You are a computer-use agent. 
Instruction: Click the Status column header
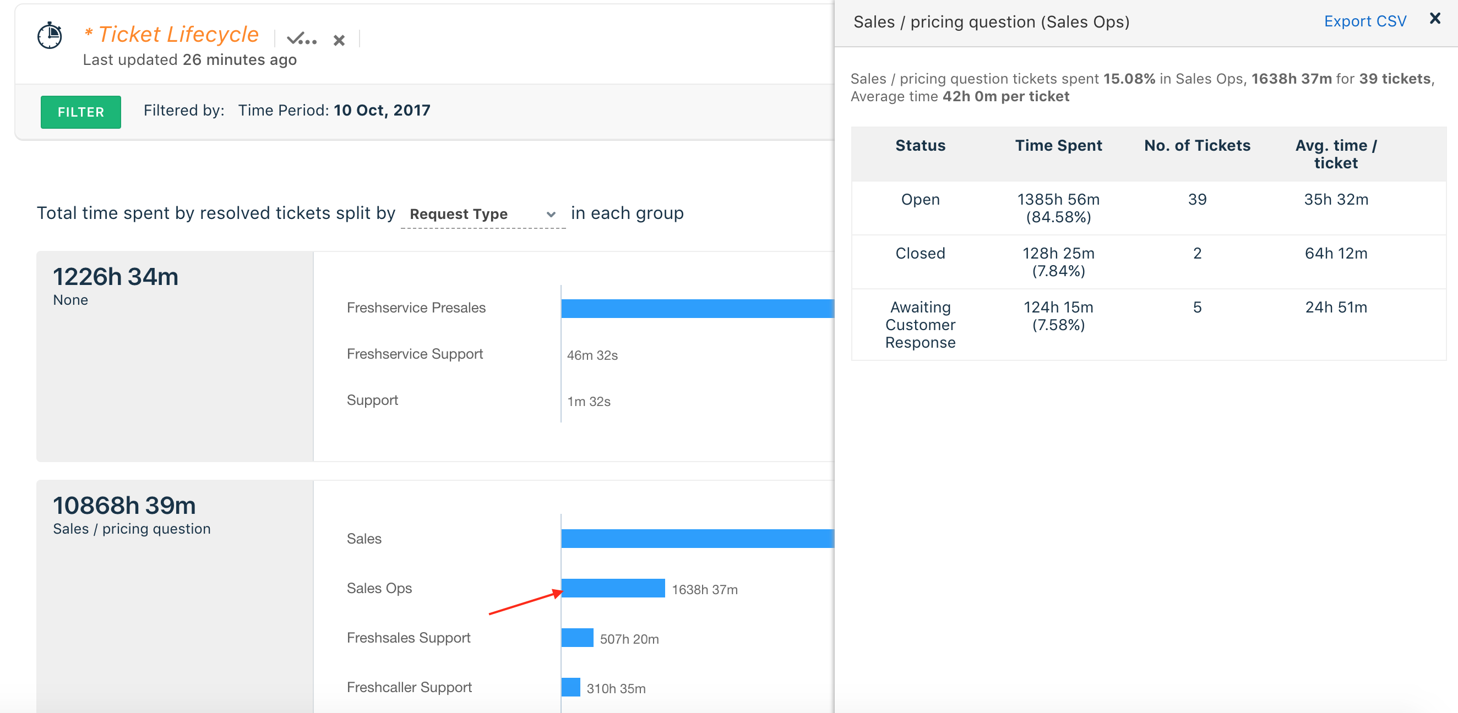point(920,146)
